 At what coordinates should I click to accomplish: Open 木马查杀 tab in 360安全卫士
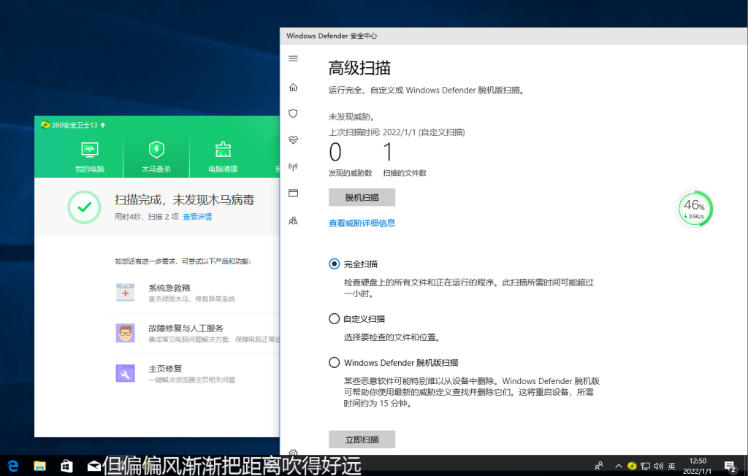(156, 157)
